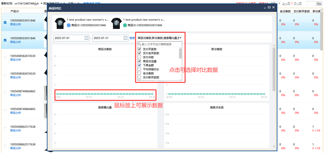Click the 新访客数 chart title

pyautogui.click(x=217, y=49)
